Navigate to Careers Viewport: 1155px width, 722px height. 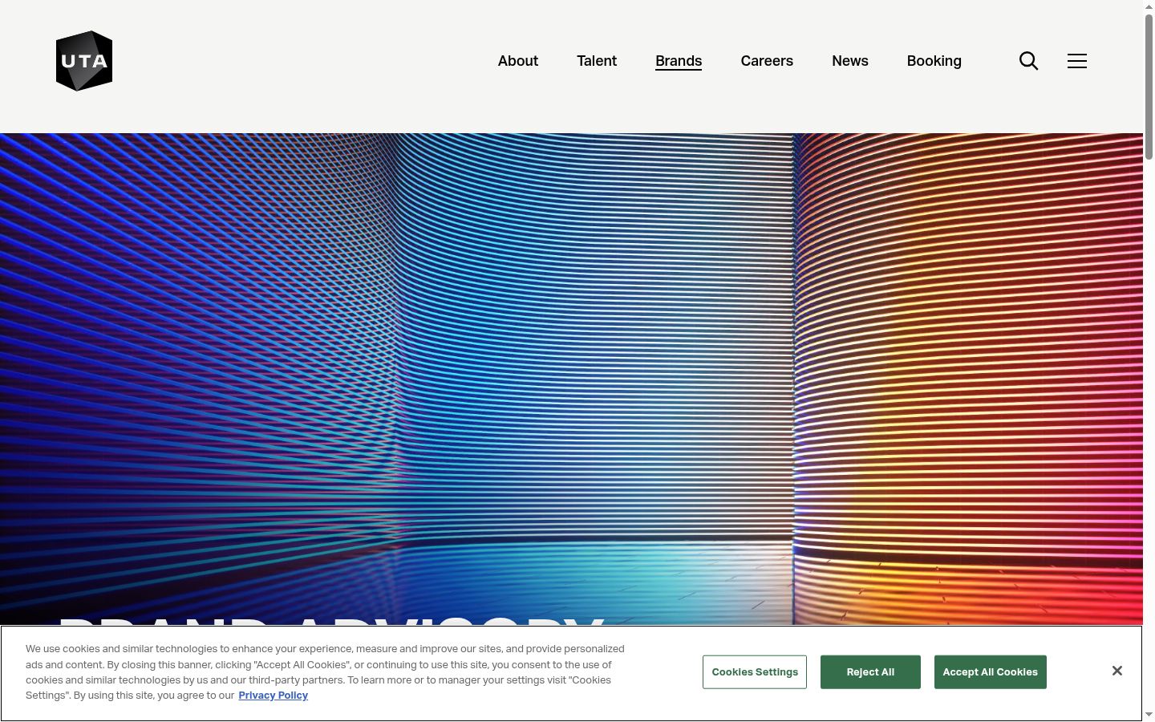point(767,61)
